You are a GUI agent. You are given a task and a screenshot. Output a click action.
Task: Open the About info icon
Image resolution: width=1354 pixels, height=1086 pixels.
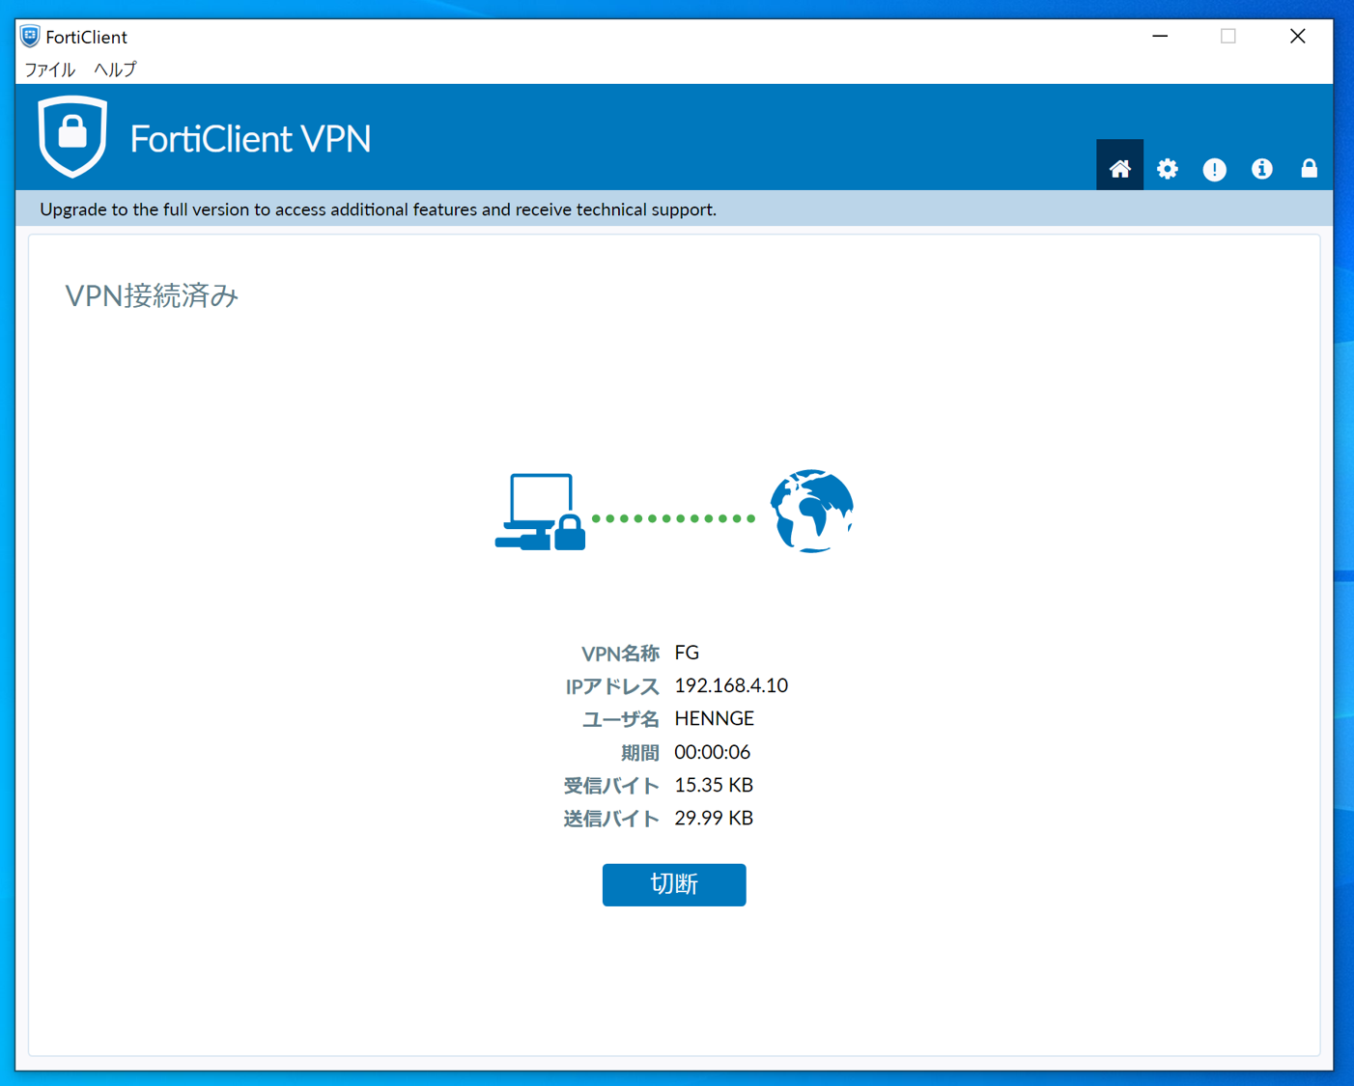(x=1261, y=169)
